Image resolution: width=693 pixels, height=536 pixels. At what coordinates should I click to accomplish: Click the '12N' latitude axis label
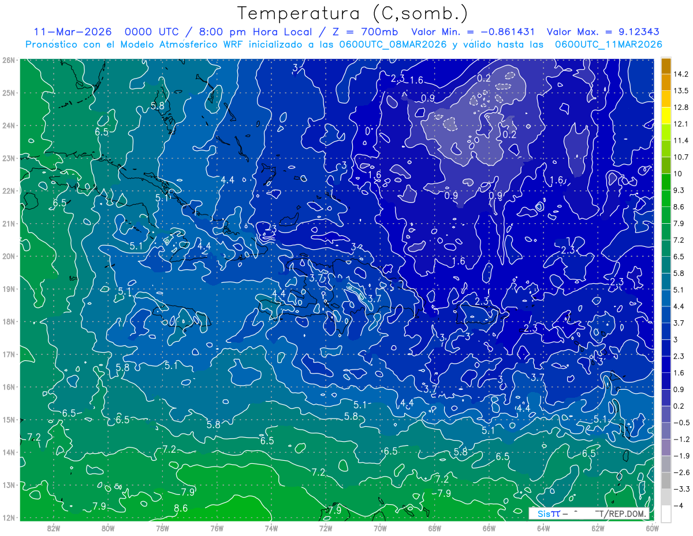coord(9,517)
